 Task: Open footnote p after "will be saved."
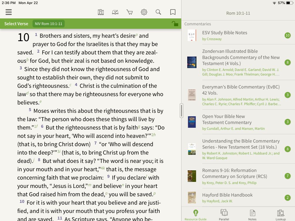click(154, 194)
